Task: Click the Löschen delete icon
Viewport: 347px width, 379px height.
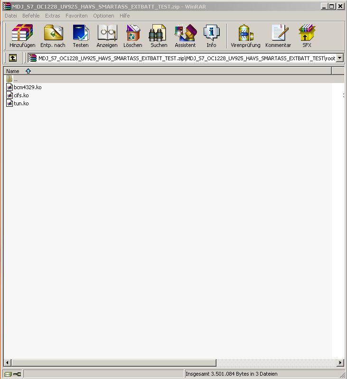Action: point(133,33)
